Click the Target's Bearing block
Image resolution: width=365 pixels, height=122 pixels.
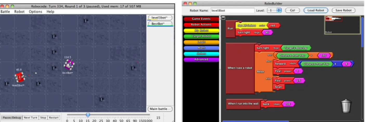(x=296, y=48)
